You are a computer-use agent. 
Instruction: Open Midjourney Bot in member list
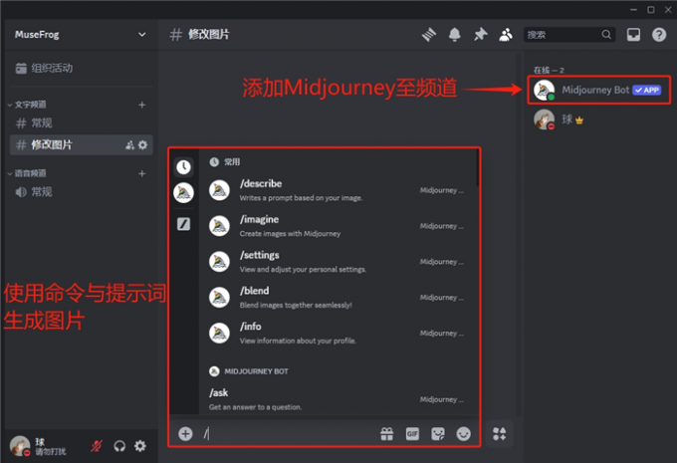[x=599, y=90]
